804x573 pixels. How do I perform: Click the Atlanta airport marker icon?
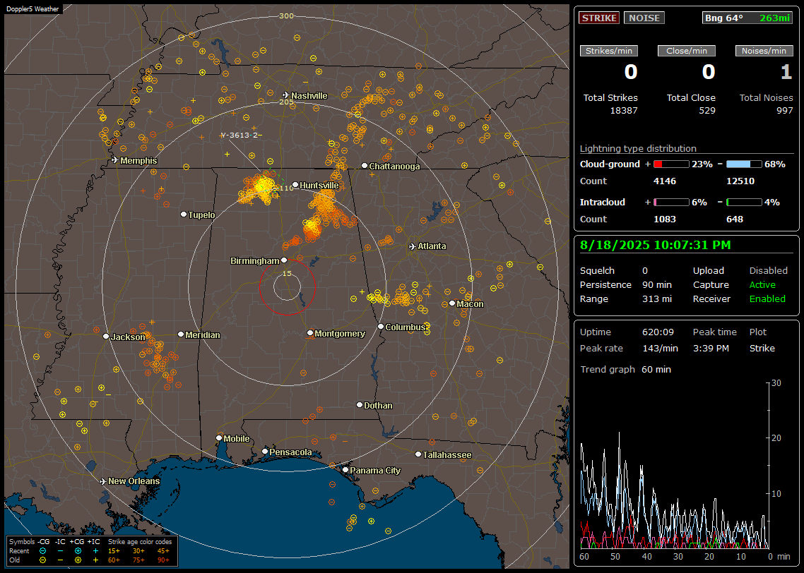pos(413,246)
